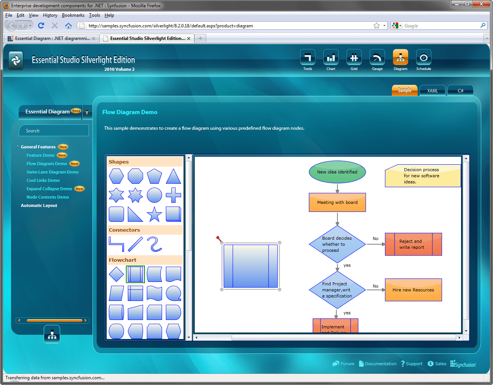
Task: Select the Diagram component icon
Action: coord(400,59)
